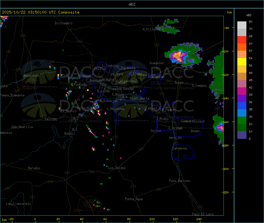Click the CompantEscard place label
The width and height of the screenshot is (264, 223).
click(193, 121)
